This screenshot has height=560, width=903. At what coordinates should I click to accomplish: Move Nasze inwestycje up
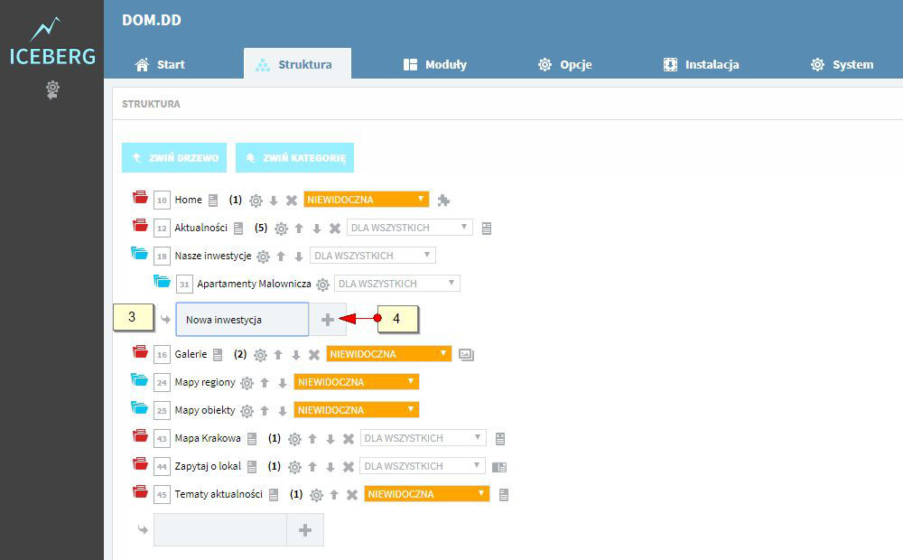click(x=281, y=257)
